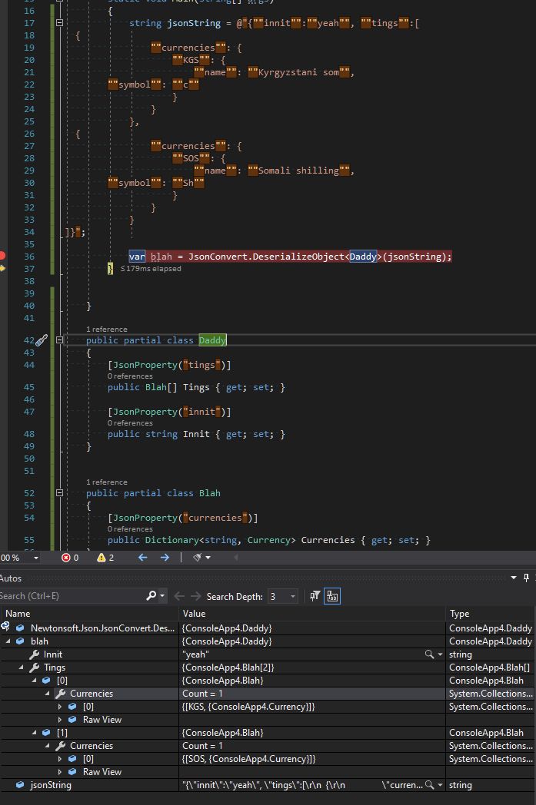
Task: Collapse Currencies under Tings [1]
Action: [x=47, y=745]
